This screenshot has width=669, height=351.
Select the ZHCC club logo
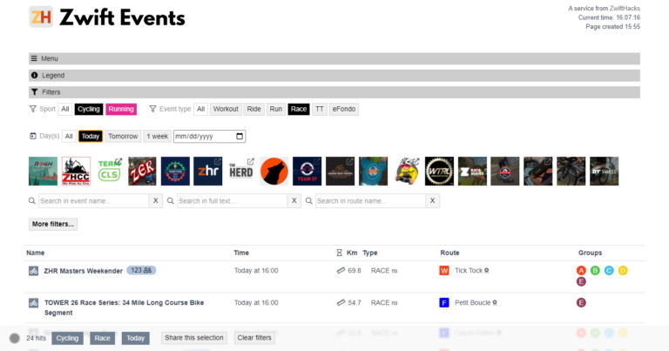point(76,171)
